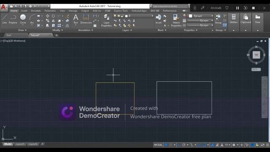The height and width of the screenshot is (152, 270).
Task: Expand the Annotation panel
Action: coord(86,30)
